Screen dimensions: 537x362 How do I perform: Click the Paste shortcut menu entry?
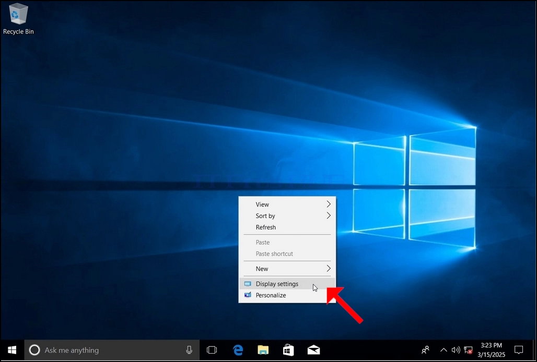(x=287, y=254)
